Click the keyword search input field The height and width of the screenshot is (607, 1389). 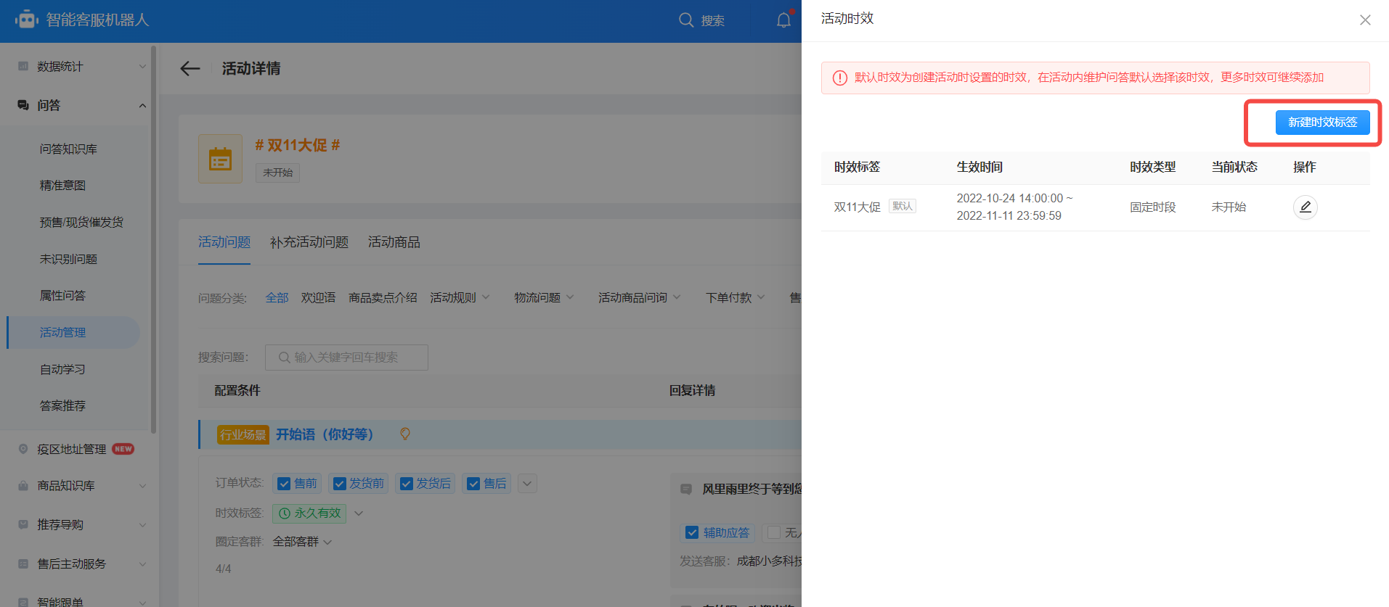[x=346, y=358]
